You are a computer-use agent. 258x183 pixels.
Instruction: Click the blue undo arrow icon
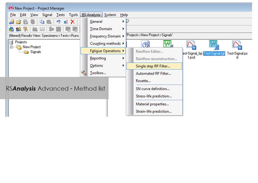coord(58,22)
